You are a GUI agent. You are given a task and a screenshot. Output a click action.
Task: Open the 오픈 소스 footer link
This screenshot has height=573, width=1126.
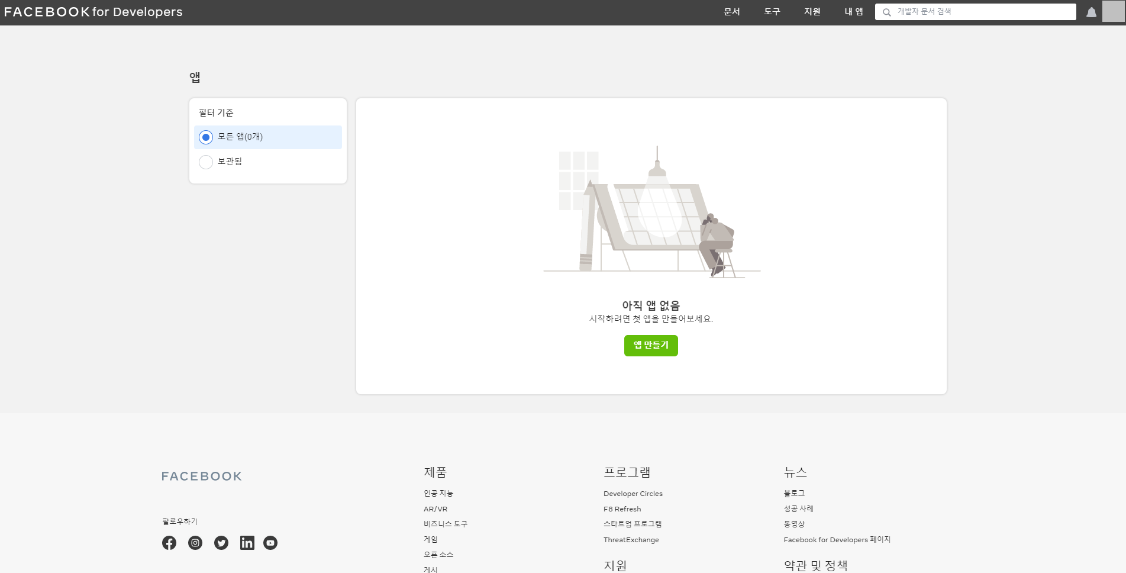point(438,555)
